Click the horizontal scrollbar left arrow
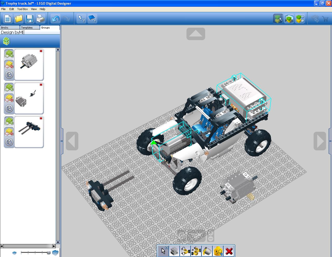This screenshot has width=332, height=257. coord(2,246)
